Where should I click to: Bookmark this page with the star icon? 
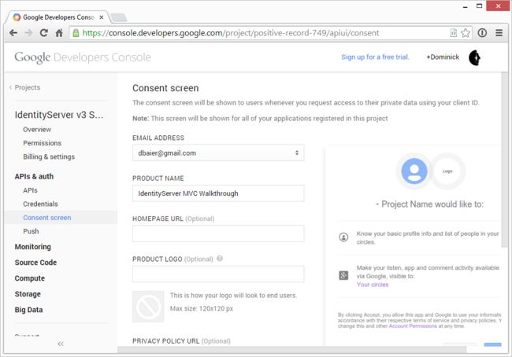click(x=466, y=33)
